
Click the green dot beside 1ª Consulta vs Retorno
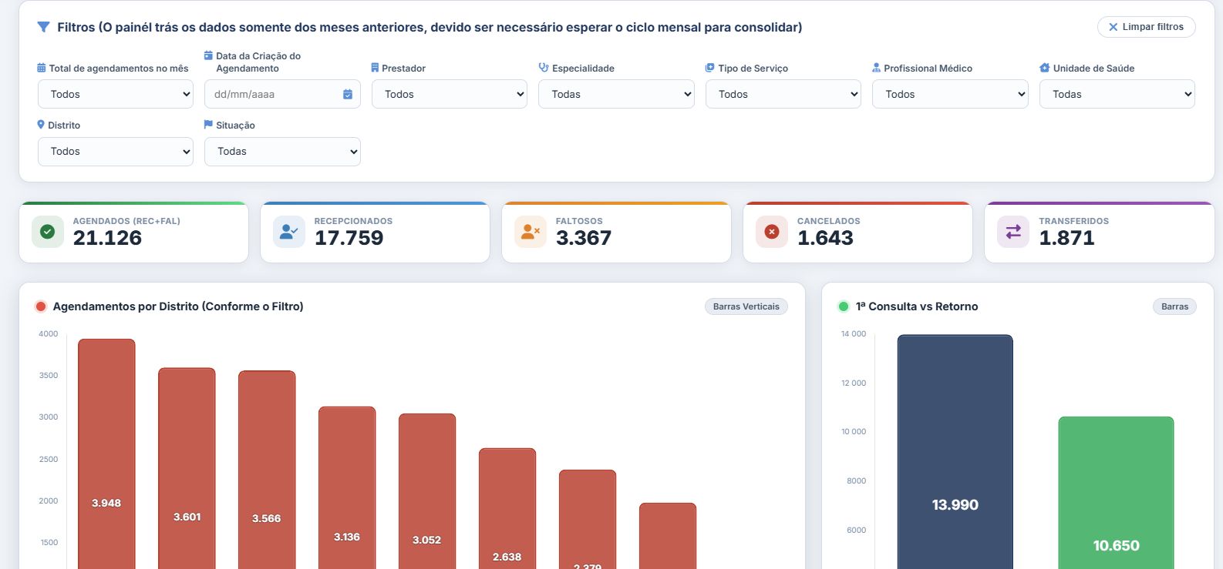844,306
